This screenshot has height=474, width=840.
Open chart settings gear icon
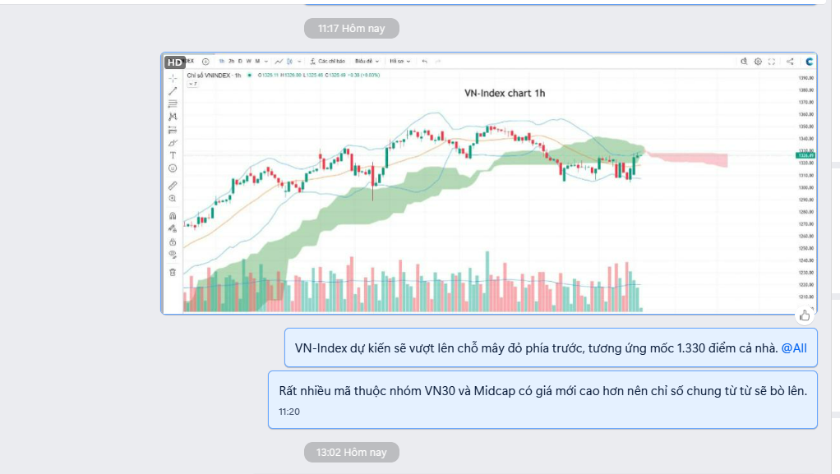(x=758, y=61)
